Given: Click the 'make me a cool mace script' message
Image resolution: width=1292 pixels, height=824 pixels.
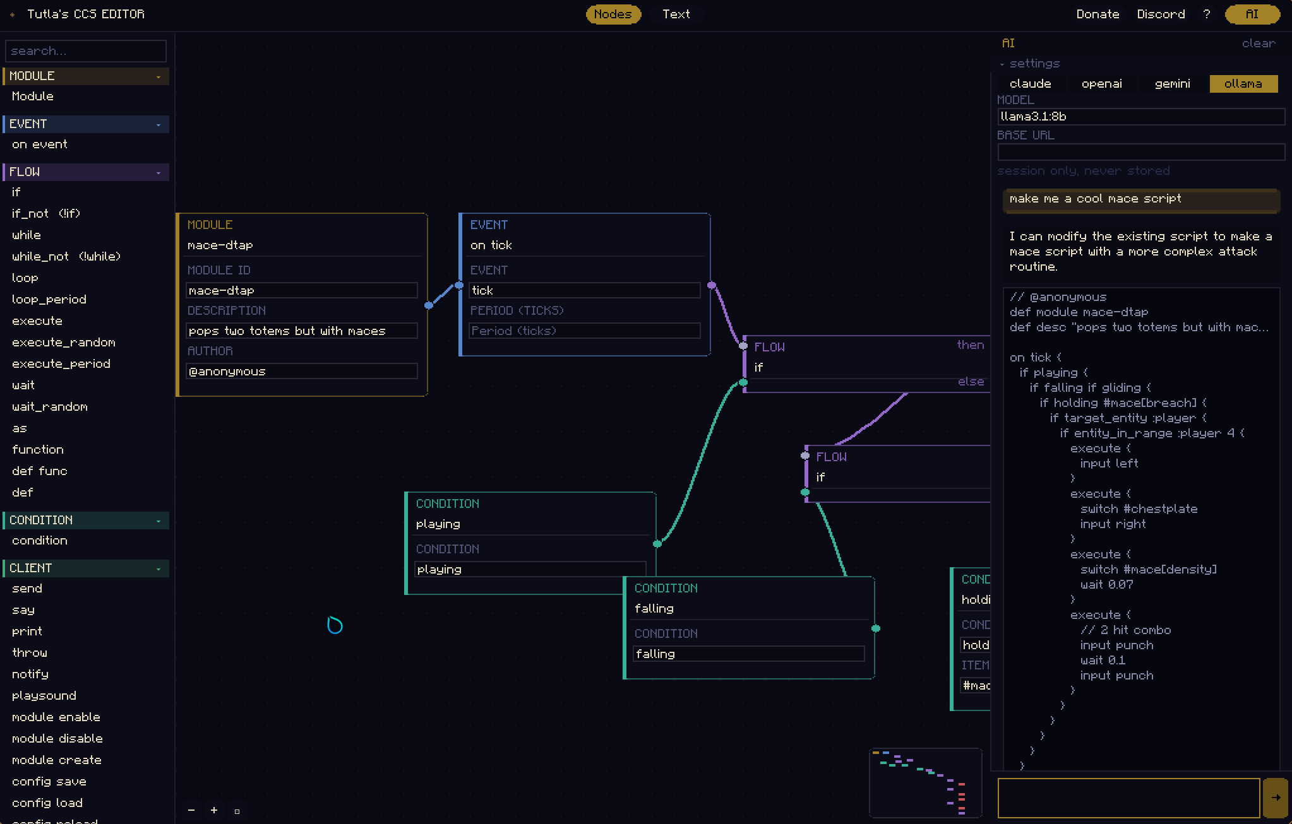Looking at the screenshot, I should pyautogui.click(x=1140, y=200).
